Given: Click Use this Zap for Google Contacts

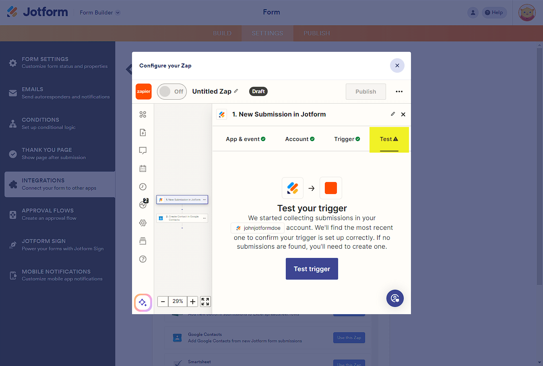Looking at the screenshot, I should tap(349, 337).
